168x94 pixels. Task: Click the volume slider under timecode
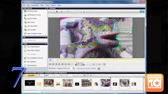[x=80, y=65]
